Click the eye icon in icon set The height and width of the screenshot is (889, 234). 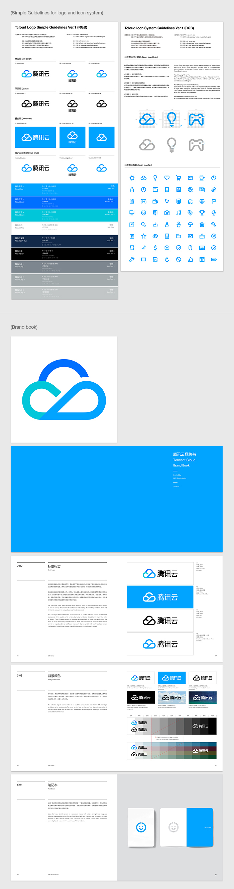click(155, 236)
